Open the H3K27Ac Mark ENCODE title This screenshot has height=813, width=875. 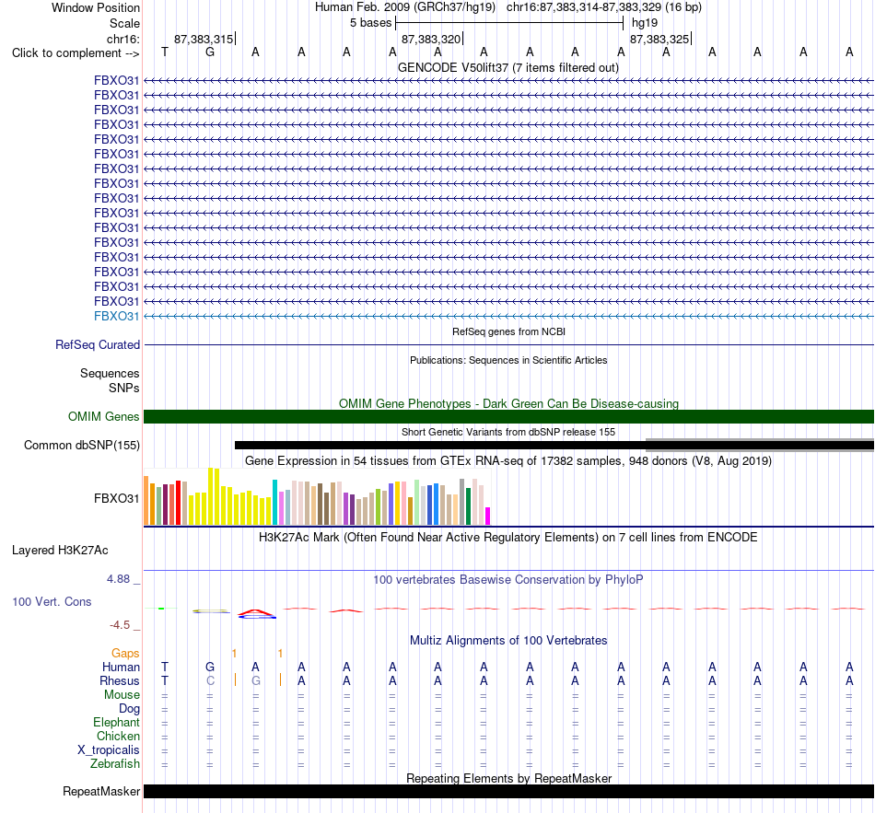click(508, 538)
